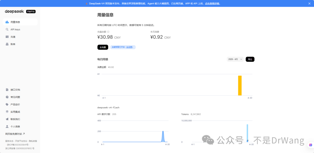Click the API 请求次数 205 label

107,114
